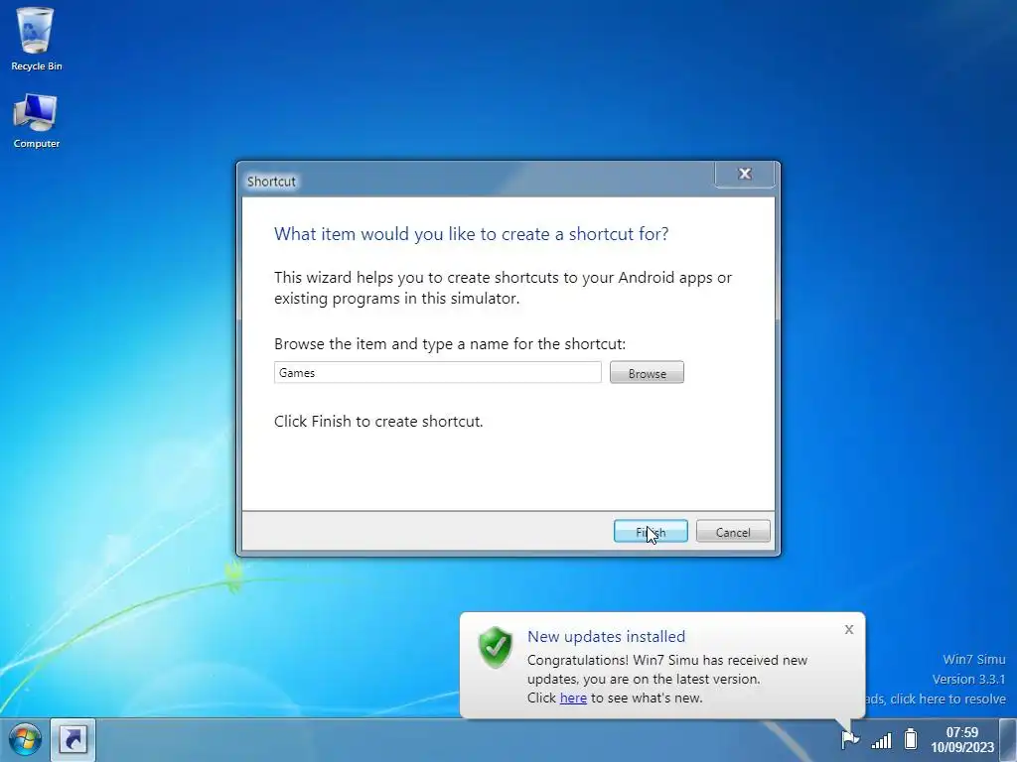This screenshot has height=762, width=1017.
Task: Select the Shortcut wizard taskbar button
Action: point(73,739)
